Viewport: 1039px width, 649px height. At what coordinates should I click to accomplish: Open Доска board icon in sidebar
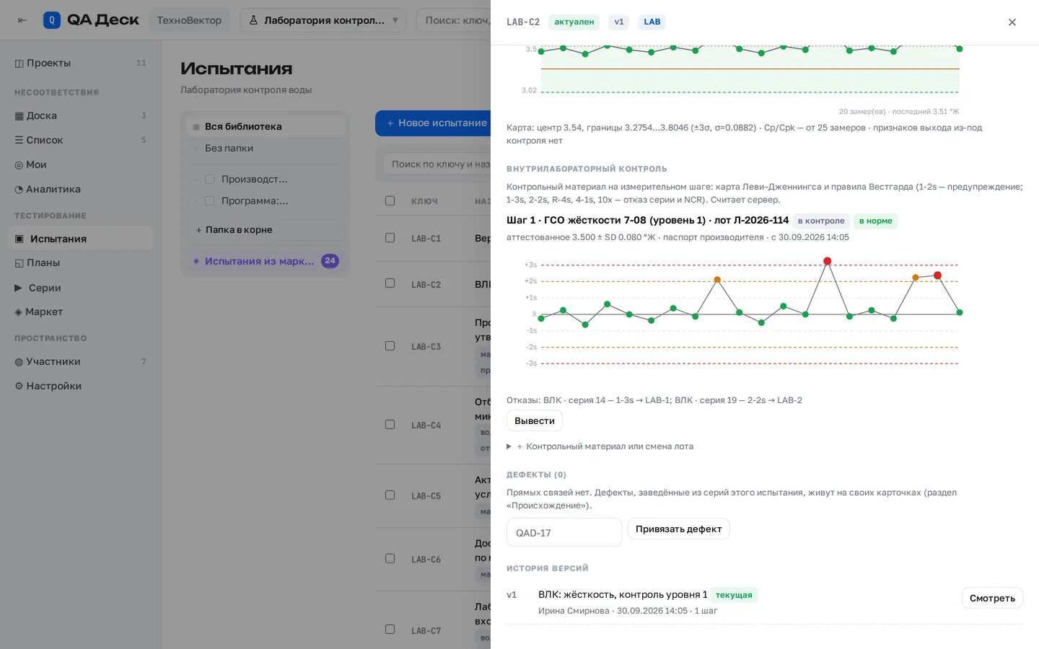(x=19, y=116)
